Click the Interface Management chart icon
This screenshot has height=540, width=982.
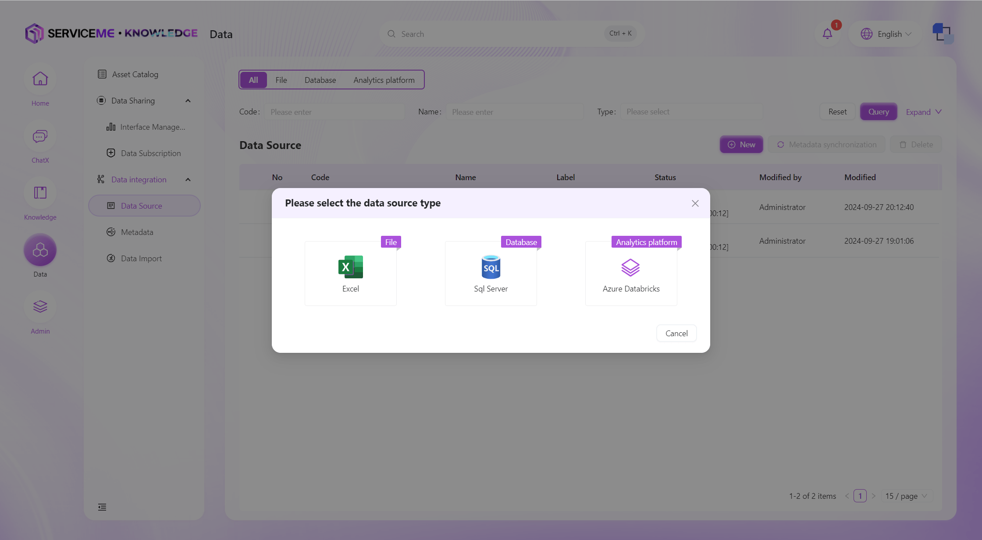[111, 127]
